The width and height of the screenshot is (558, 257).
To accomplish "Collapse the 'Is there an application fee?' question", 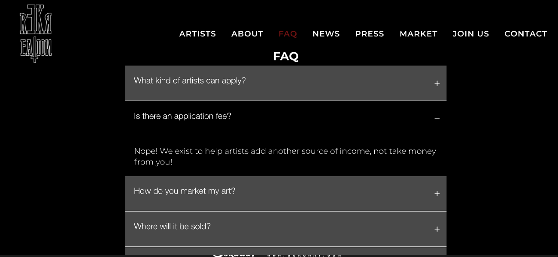I will click(182, 116).
